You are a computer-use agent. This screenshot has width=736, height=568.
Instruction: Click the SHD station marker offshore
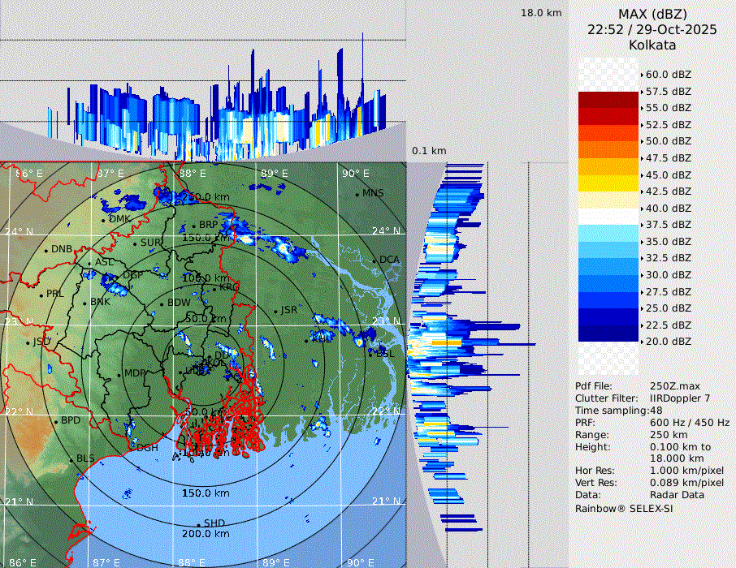click(x=198, y=524)
